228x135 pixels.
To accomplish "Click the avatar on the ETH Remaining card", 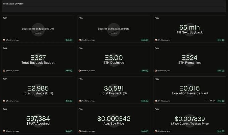I will 156,71.
